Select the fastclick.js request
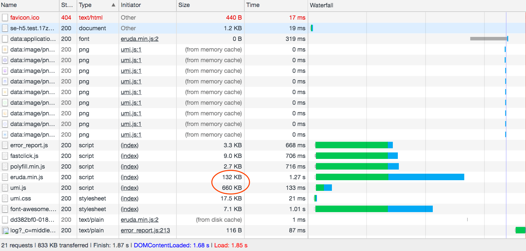 24,156
